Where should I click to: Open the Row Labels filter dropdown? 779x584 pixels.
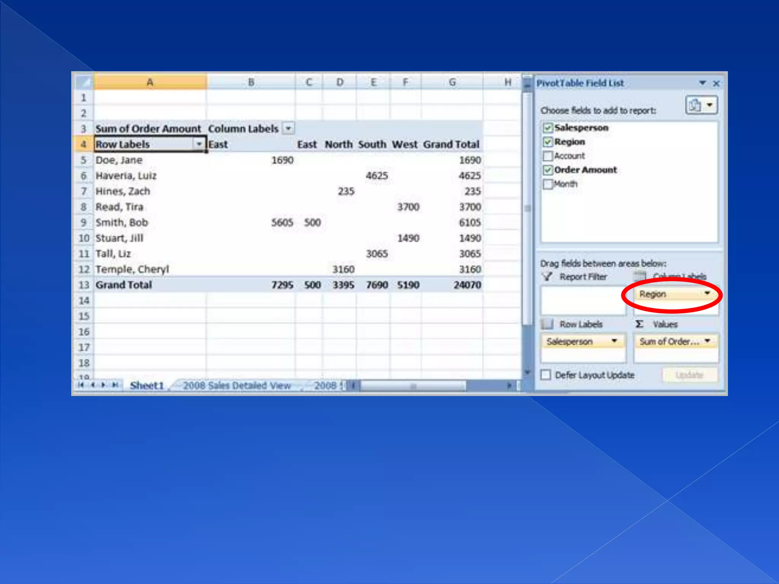(199, 144)
